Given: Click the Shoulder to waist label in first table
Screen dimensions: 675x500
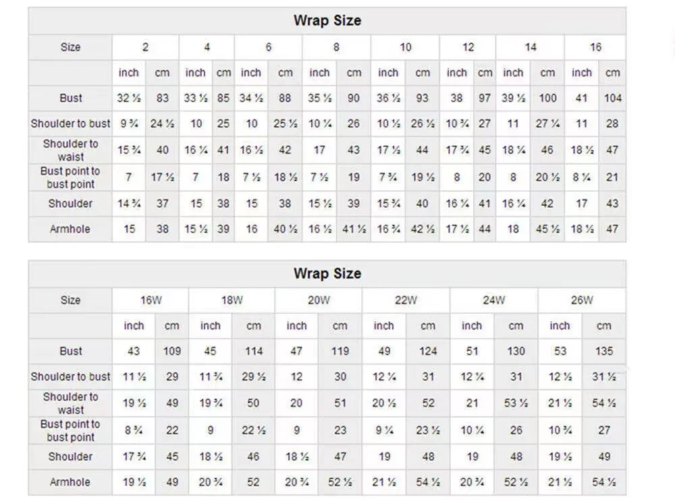Looking at the screenshot, I should click(71, 150).
